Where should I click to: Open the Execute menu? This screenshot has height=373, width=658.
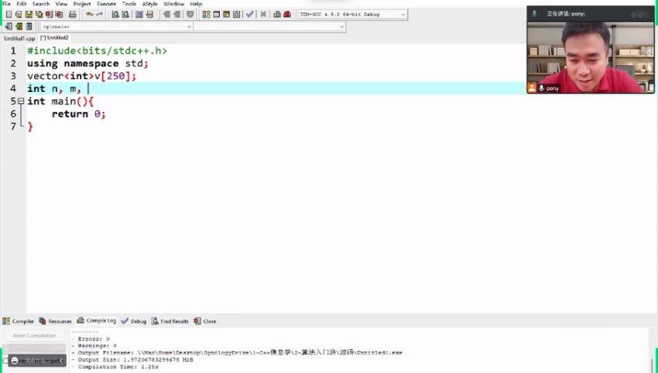[x=106, y=4]
